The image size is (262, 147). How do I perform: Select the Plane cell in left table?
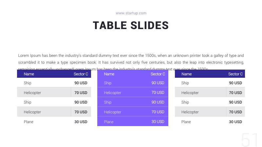click(28, 122)
